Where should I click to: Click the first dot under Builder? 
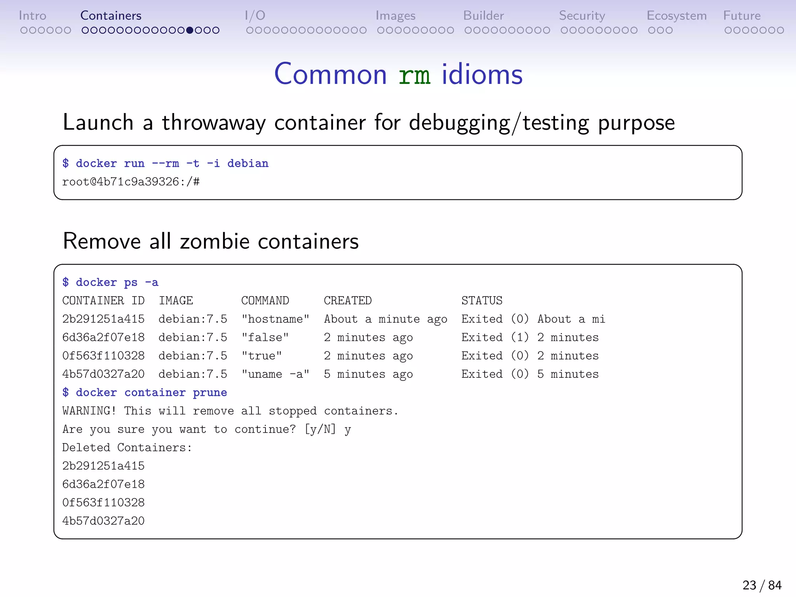click(x=468, y=30)
